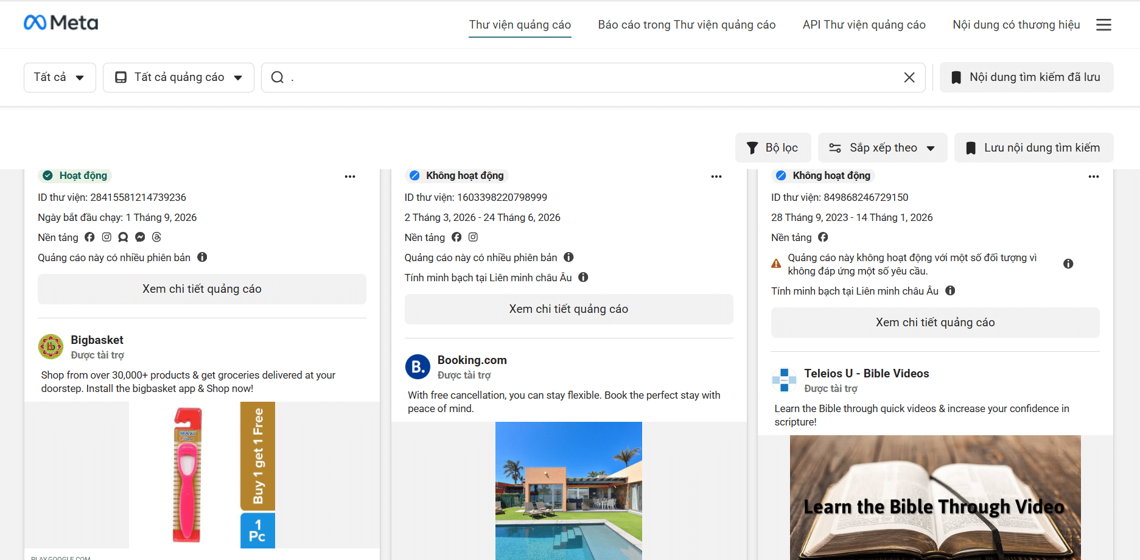Switch to 'Thư viện quảng cáo' tab
The image size is (1140, 560).
click(x=520, y=25)
